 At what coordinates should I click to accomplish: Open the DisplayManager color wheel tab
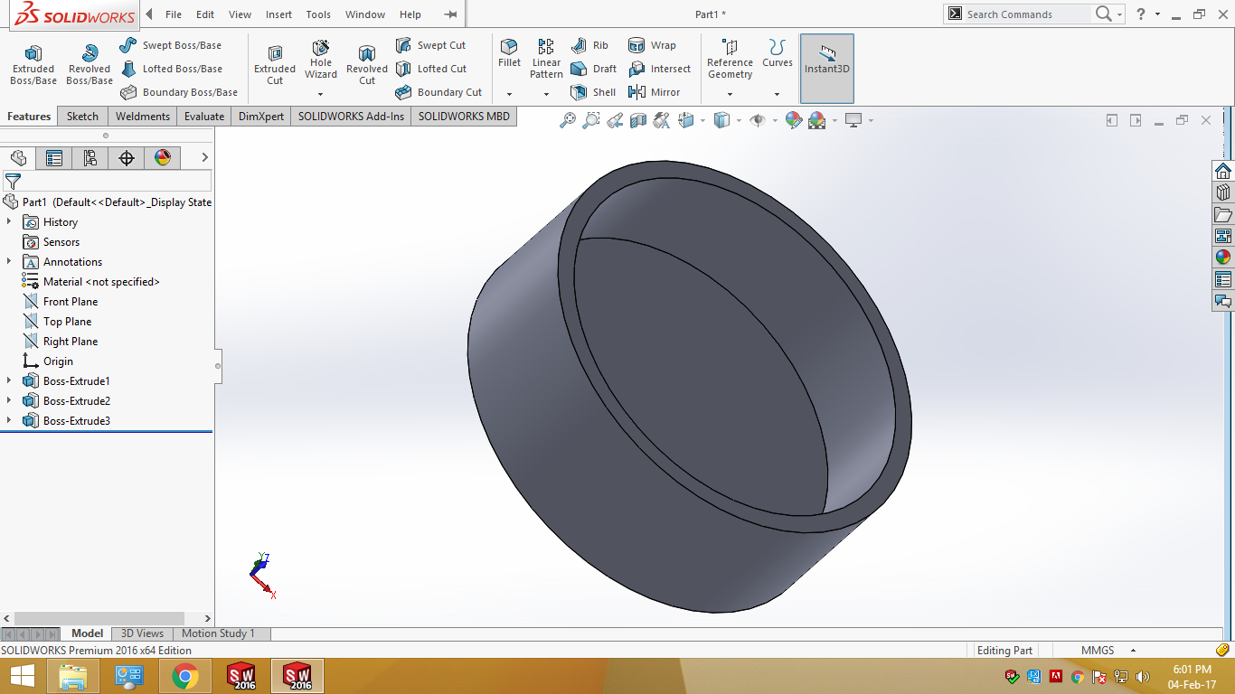[x=163, y=158]
